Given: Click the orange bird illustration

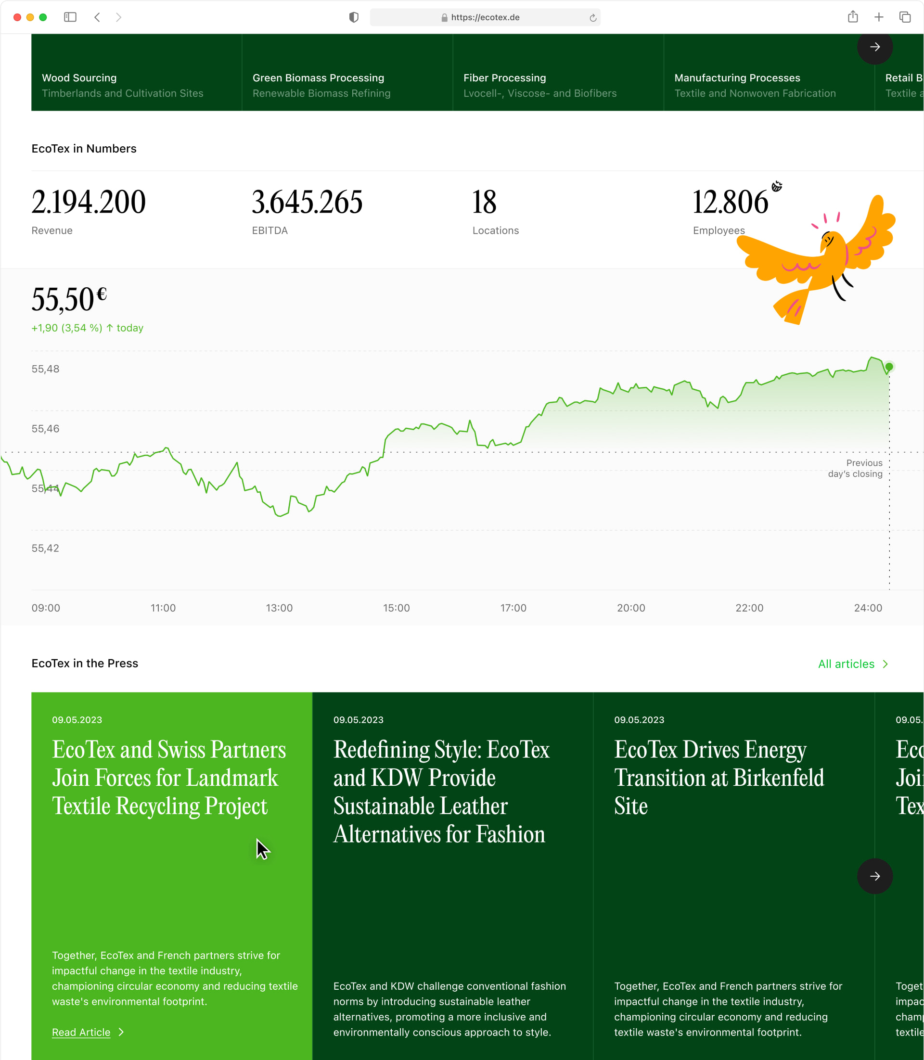Looking at the screenshot, I should click(x=817, y=260).
